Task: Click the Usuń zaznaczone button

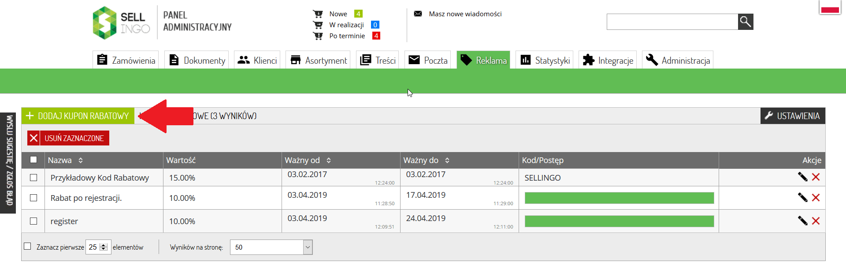Action: pyautogui.click(x=68, y=138)
